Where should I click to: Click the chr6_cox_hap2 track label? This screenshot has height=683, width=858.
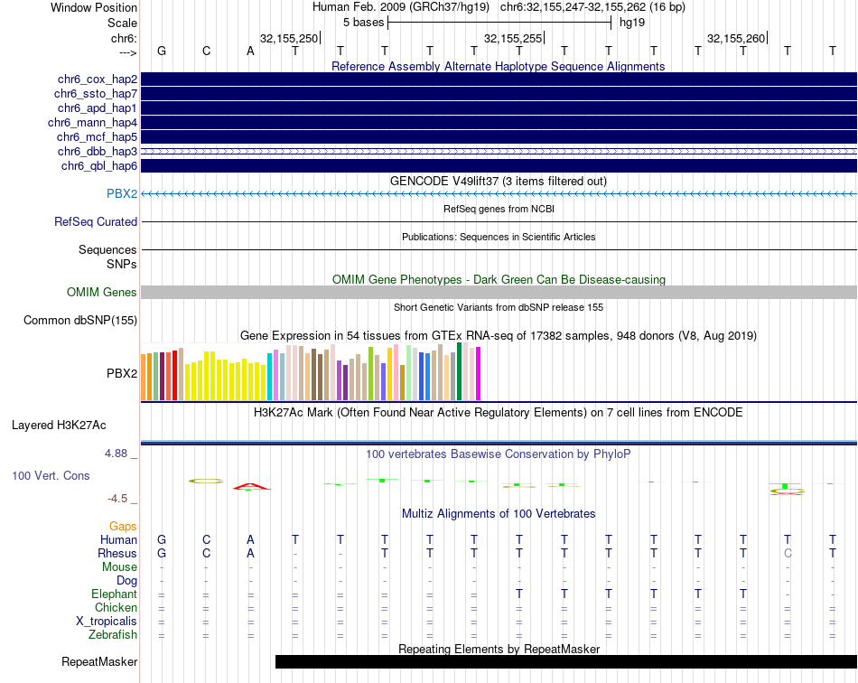(98, 80)
